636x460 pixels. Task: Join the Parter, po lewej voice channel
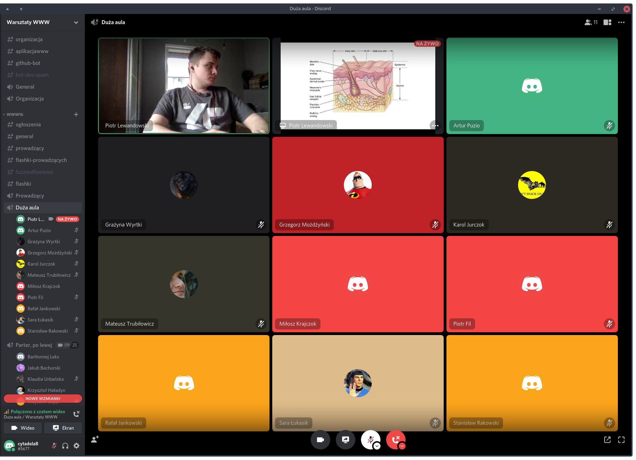pyautogui.click(x=34, y=345)
